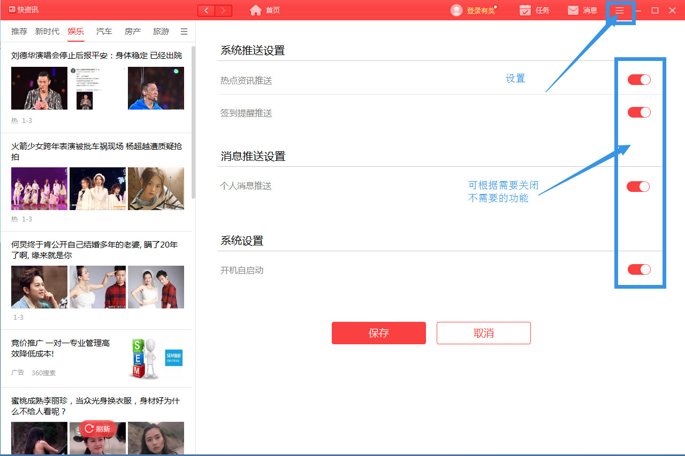Click the 刷新 refresh button
Screen dimensions: 685x456
96,429
